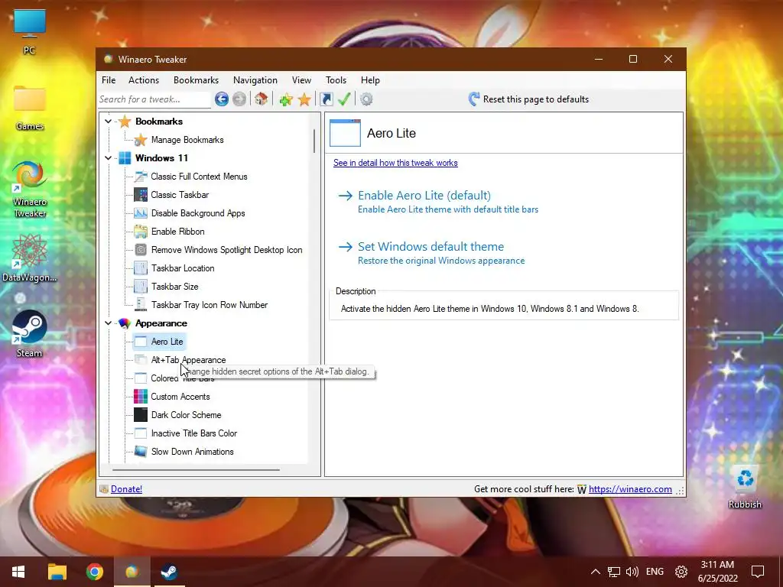The width and height of the screenshot is (783, 587).
Task: Open the Navigation menu
Action: (255, 80)
